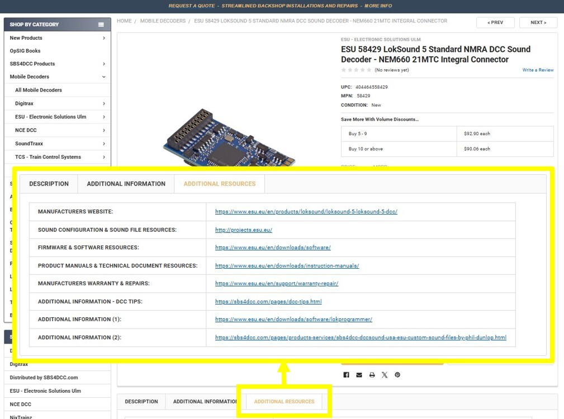The image size is (564, 419).
Task: Pin product on Pinterest icon
Action: tap(397, 375)
